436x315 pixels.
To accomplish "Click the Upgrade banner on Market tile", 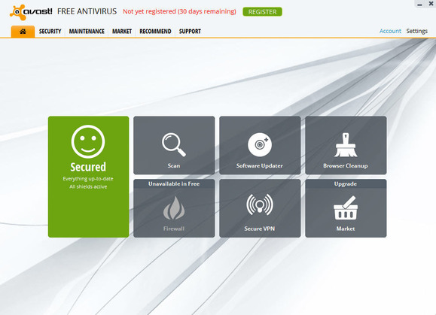I will pos(346,183).
